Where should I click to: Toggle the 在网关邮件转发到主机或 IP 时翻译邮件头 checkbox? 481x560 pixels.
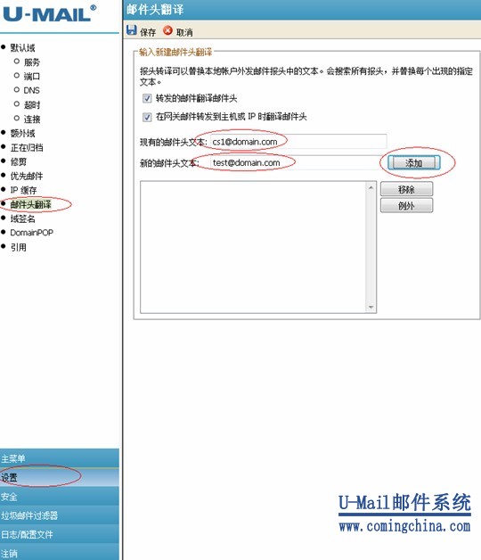[147, 117]
